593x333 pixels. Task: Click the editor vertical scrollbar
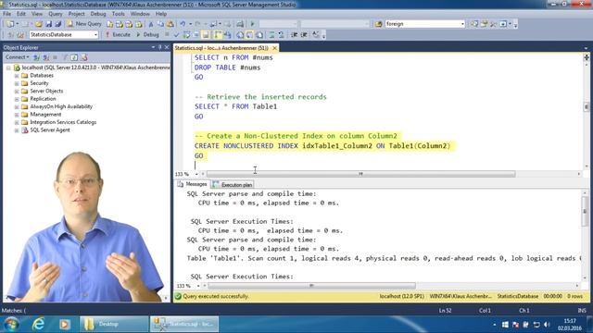point(587,107)
